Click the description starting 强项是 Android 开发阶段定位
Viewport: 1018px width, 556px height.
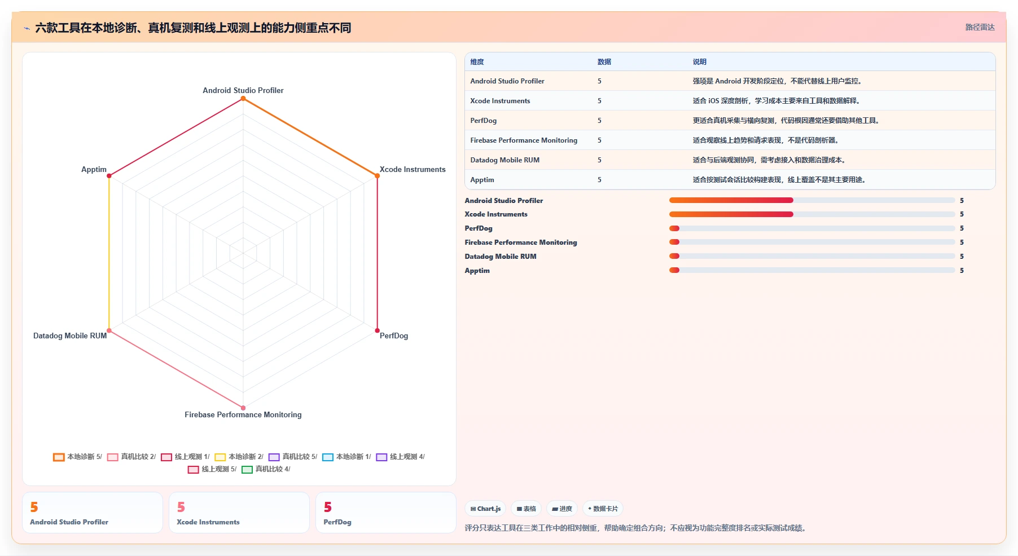pos(778,81)
